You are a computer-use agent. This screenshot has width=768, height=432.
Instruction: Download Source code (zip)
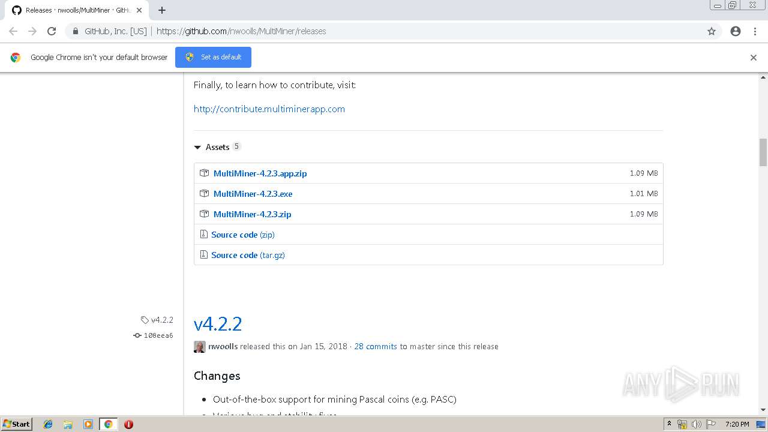click(x=242, y=235)
